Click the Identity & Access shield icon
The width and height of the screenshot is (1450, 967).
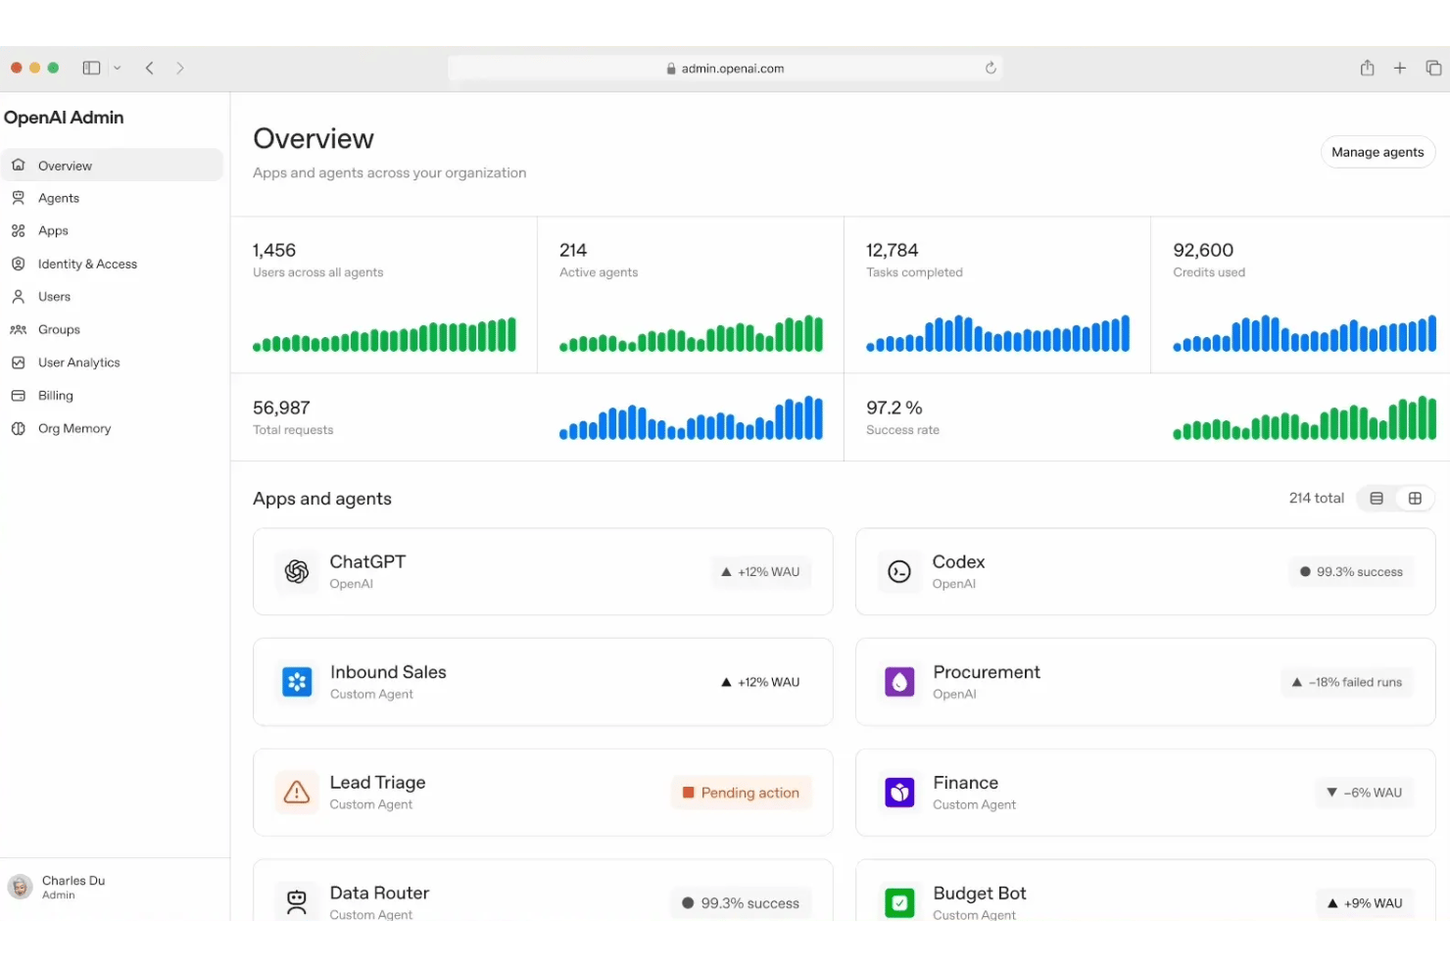[18, 264]
